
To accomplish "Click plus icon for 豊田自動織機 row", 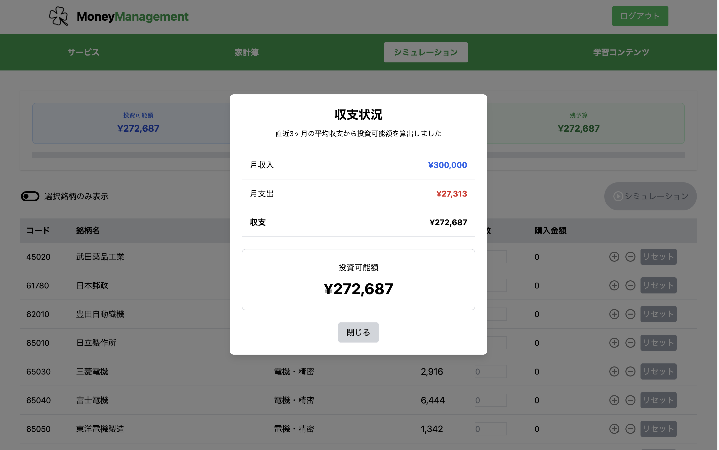I will pyautogui.click(x=614, y=314).
